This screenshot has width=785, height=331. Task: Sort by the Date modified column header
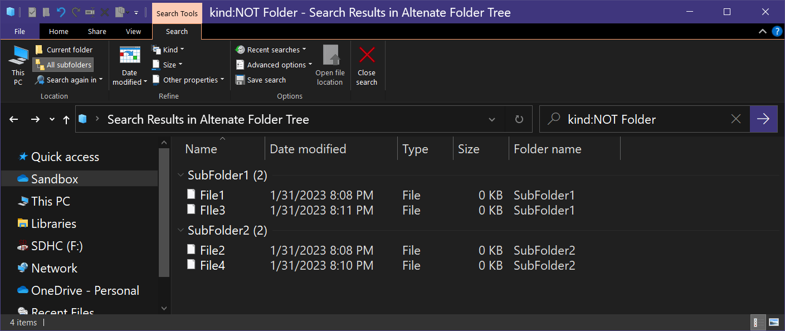click(x=331, y=149)
